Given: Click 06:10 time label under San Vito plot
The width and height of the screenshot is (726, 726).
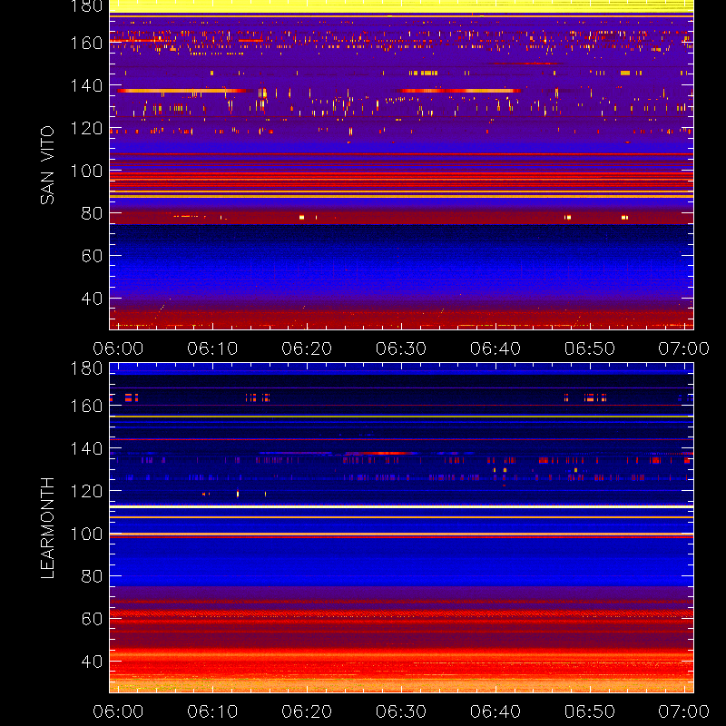Looking at the screenshot, I should click(212, 348).
